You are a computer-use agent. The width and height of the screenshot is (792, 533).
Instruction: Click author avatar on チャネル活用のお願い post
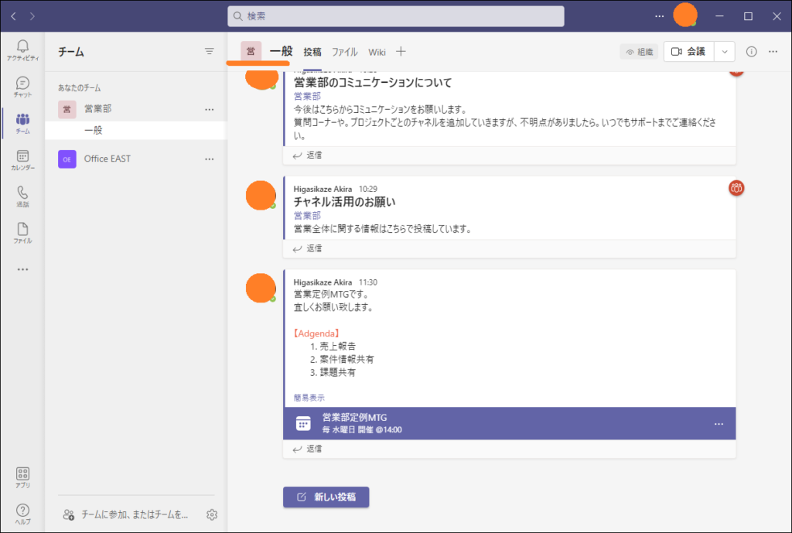(261, 195)
